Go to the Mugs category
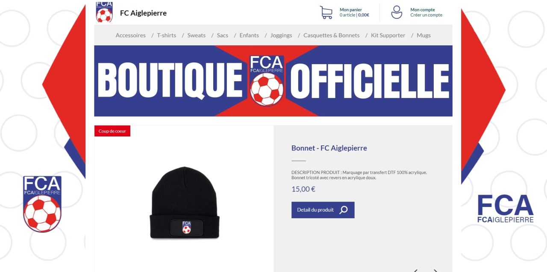This screenshot has height=272, width=547. (x=423, y=35)
